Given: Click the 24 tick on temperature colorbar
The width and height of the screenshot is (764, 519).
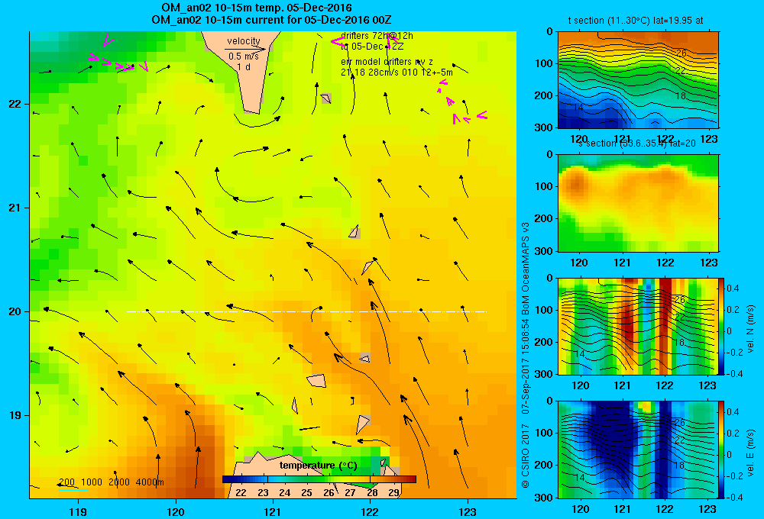Looking at the screenshot, I should (x=284, y=492).
